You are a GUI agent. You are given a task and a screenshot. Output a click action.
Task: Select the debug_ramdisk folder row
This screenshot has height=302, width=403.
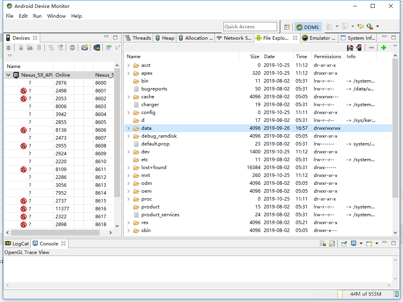[x=258, y=136]
